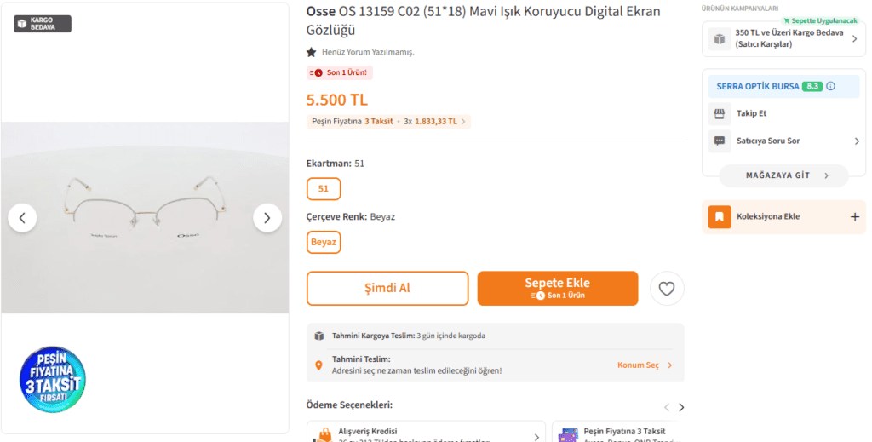Click the star rating icon
Image resolution: width=872 pixels, height=442 pixels.
(312, 52)
